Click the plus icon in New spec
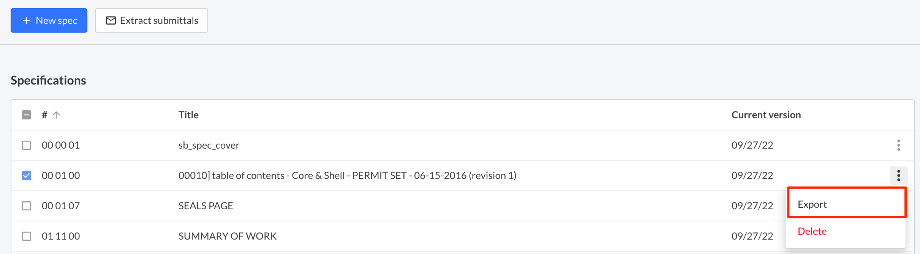The width and height of the screenshot is (920, 254). tap(27, 20)
